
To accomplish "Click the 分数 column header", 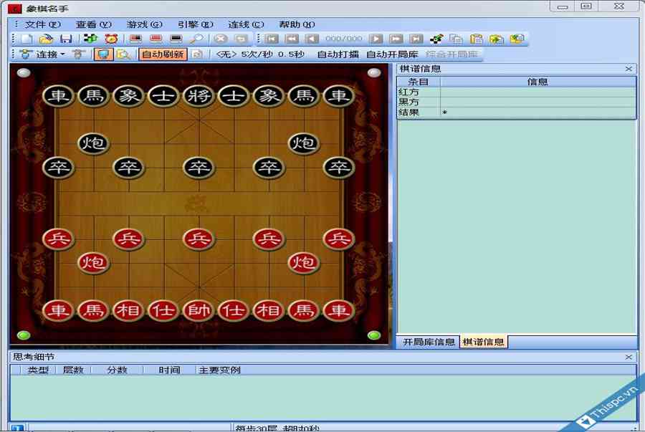I will pyautogui.click(x=117, y=370).
